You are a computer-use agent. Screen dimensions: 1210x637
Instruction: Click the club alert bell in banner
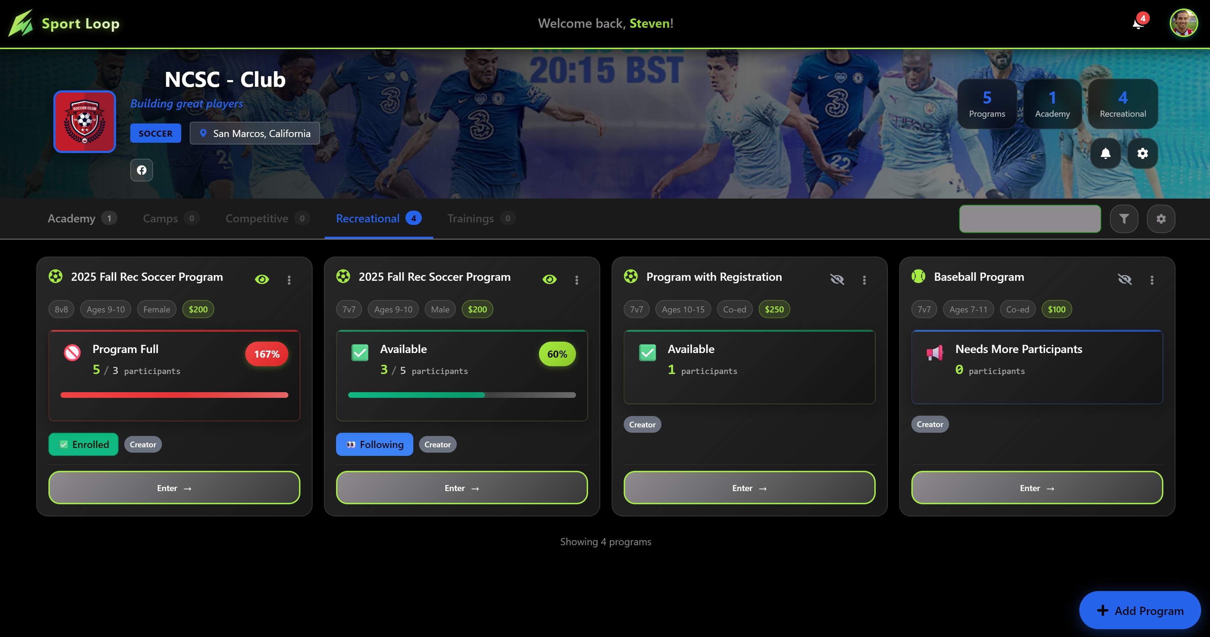point(1105,153)
